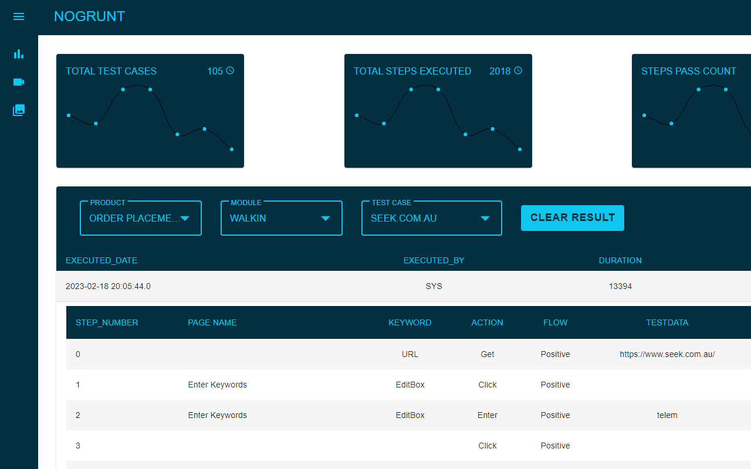Click Enter Keywords page name in step 2

[x=218, y=415]
